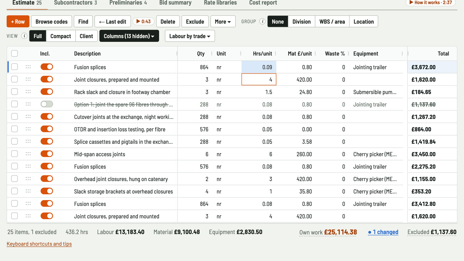464x261 pixels.
Task: Add a new line with the + Row button
Action: (x=18, y=22)
